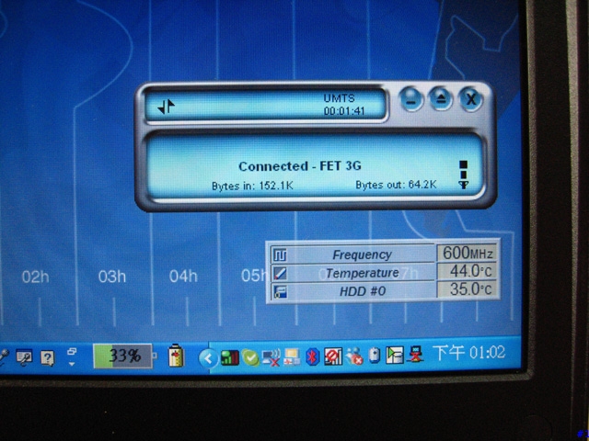This screenshot has width=589, height=441.
Task: Click the language bar help question icon
Action: pyautogui.click(x=47, y=358)
